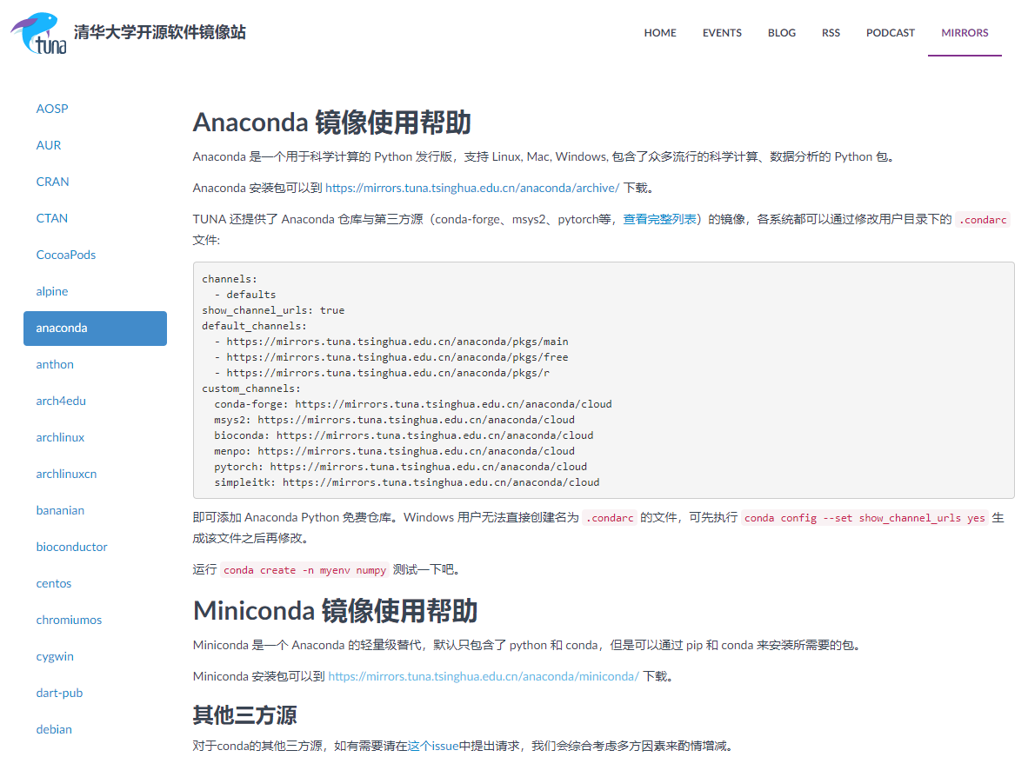Go to the EVENTS page
This screenshot has height=757, width=1028.
coord(722,33)
